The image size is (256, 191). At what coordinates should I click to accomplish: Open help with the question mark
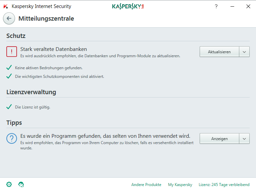click(x=216, y=6)
